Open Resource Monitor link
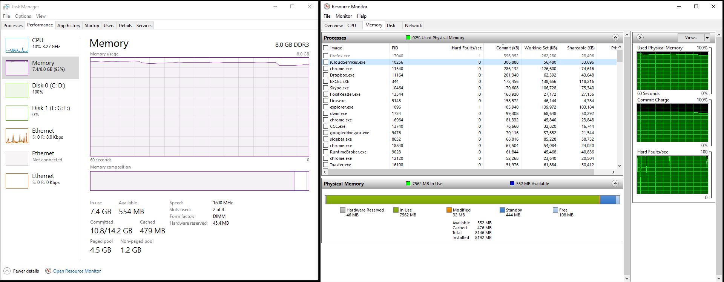The image size is (724, 282). point(77,271)
